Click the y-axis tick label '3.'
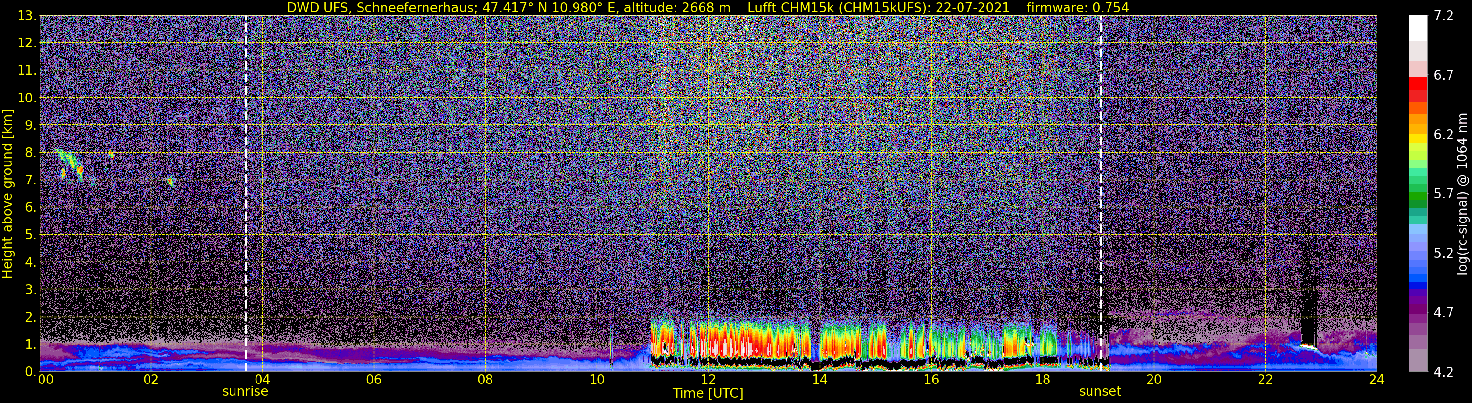The image size is (1472, 403). 30,290
